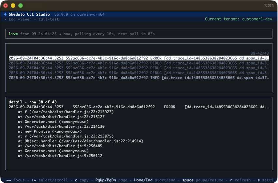Click the time range 'from 09-24 04:25 → now'

point(45,34)
